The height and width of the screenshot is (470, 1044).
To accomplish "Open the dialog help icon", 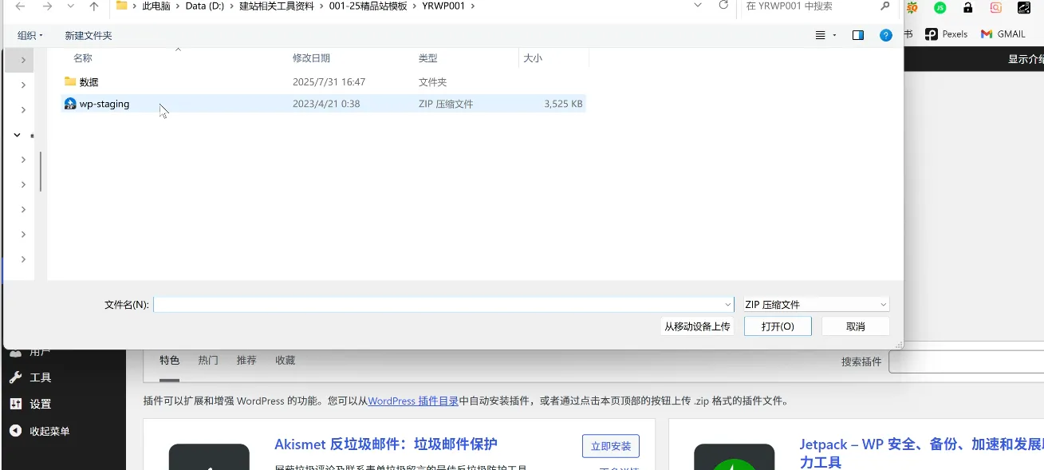I will point(885,35).
